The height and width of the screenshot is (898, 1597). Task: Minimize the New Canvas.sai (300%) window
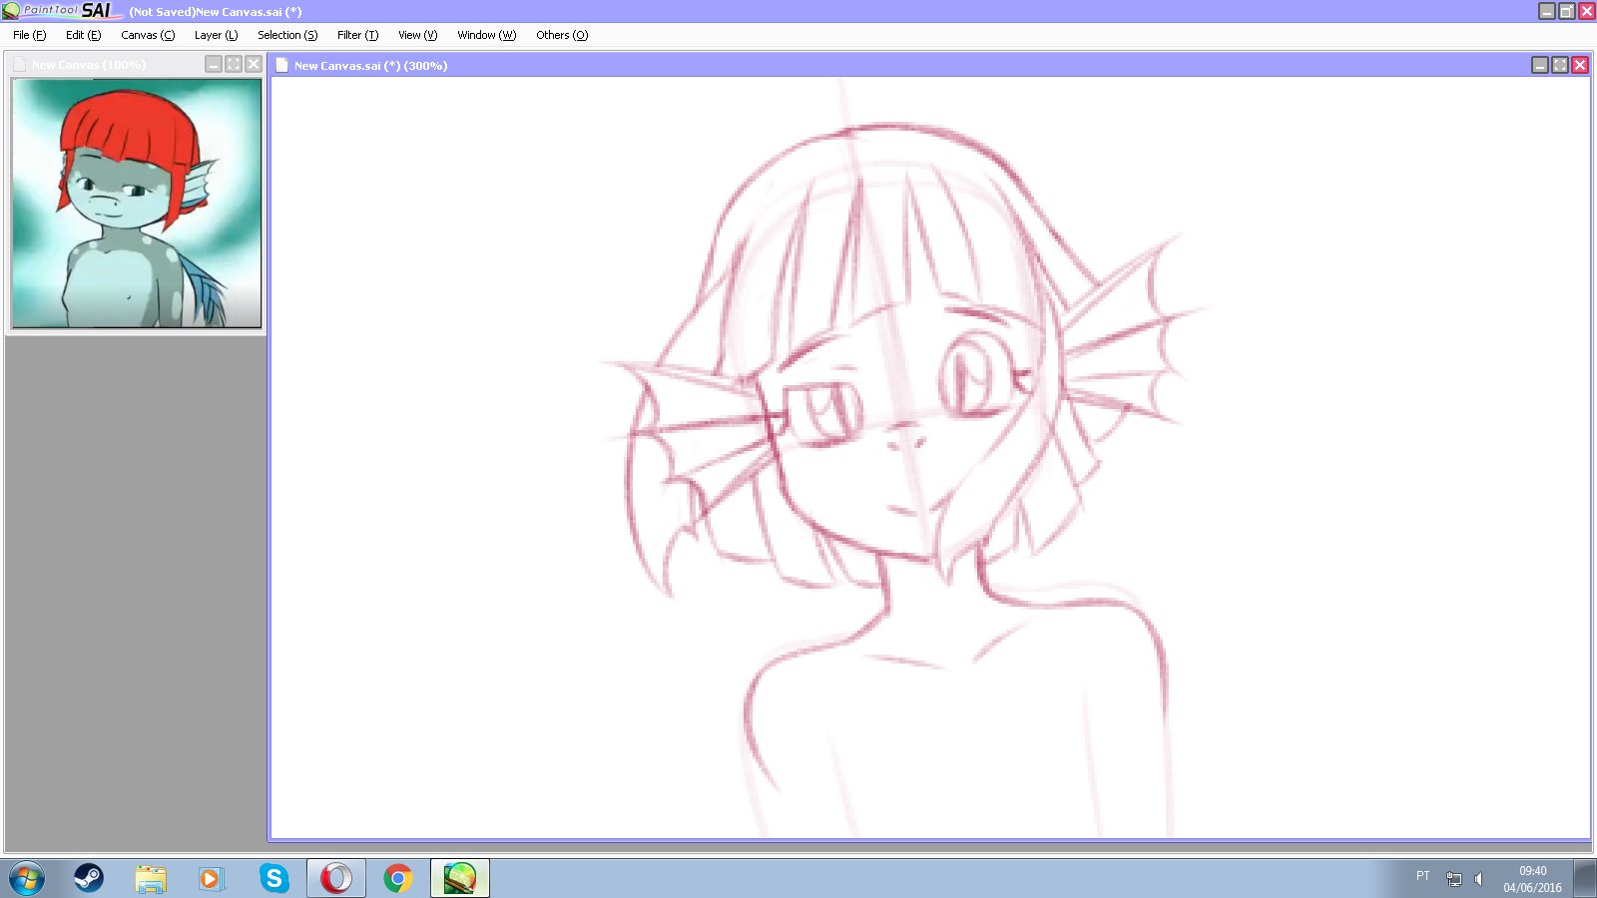click(x=1540, y=65)
